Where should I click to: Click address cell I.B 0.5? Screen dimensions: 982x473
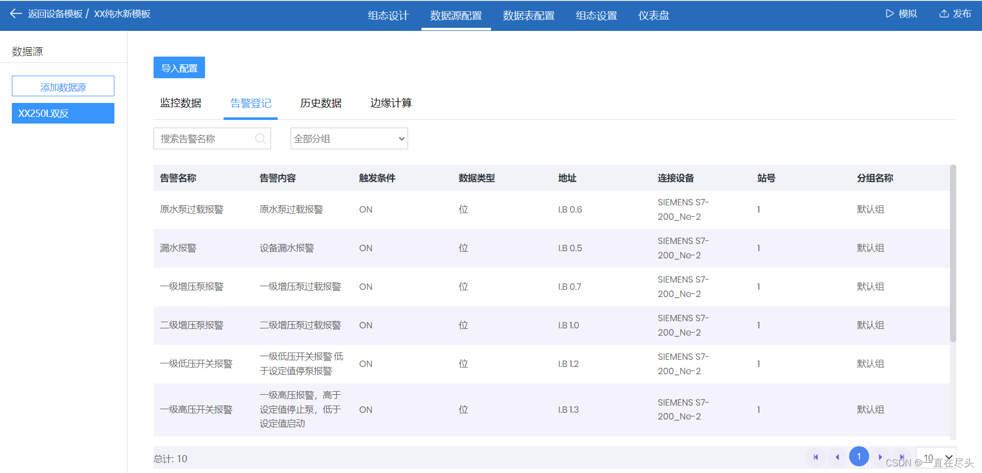point(570,248)
